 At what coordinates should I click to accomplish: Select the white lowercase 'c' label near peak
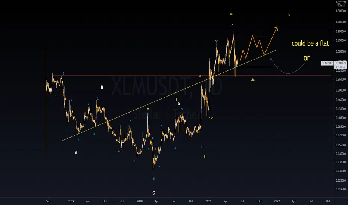(x=232, y=25)
